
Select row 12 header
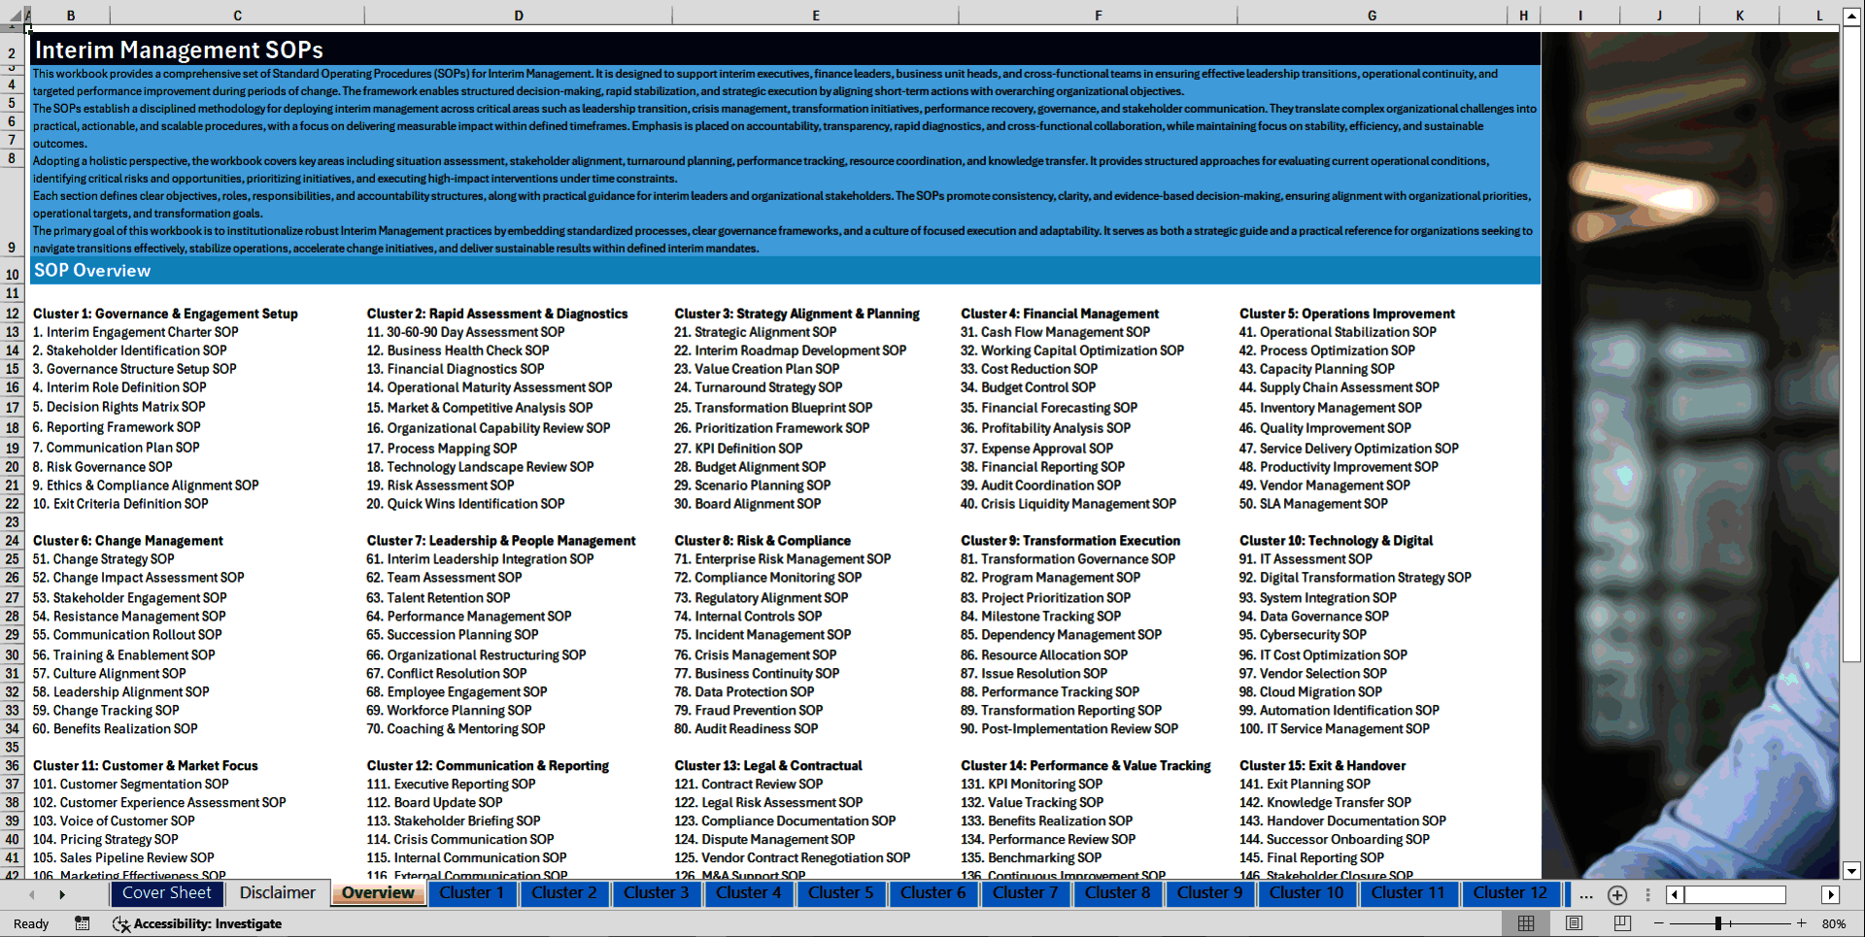click(x=13, y=314)
